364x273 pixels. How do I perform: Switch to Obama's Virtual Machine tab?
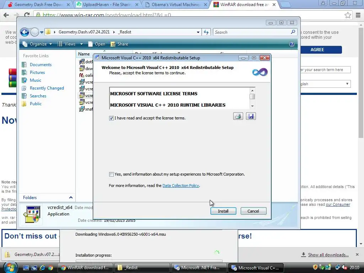click(175, 4)
